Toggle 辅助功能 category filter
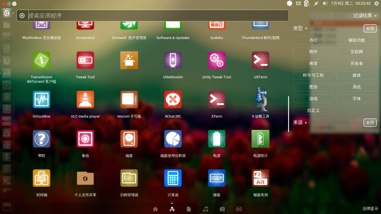The width and height of the screenshot is (381, 214). (x=356, y=40)
